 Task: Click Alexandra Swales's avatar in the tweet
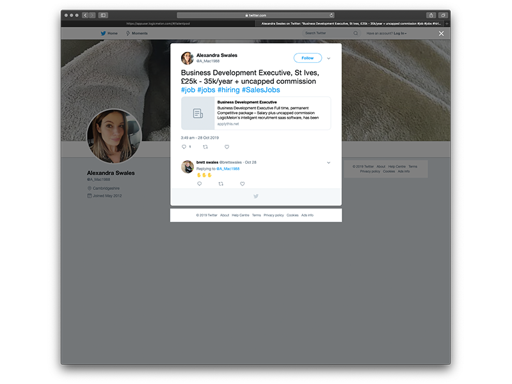pos(188,58)
